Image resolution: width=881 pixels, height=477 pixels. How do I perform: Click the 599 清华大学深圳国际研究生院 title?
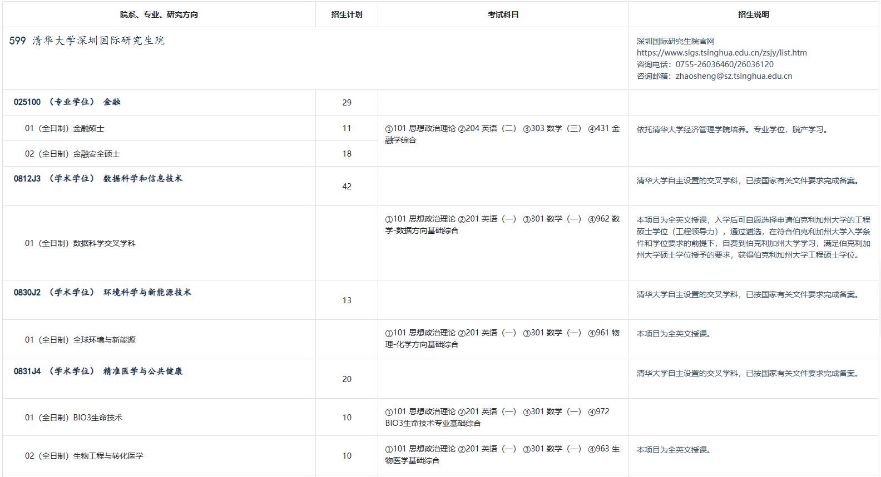click(x=87, y=41)
